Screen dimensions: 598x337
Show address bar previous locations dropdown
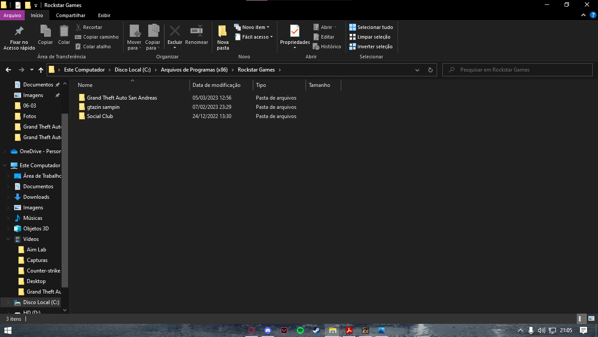[x=417, y=70]
